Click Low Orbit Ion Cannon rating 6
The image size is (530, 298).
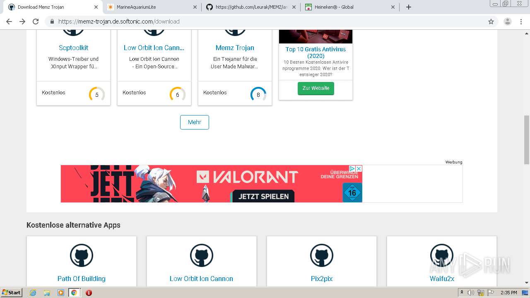178,95
